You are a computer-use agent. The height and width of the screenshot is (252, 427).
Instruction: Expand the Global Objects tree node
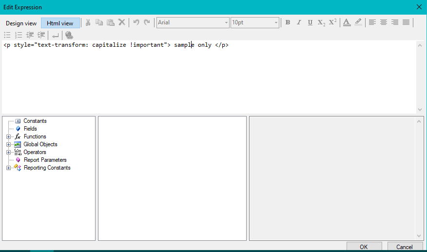click(x=8, y=144)
